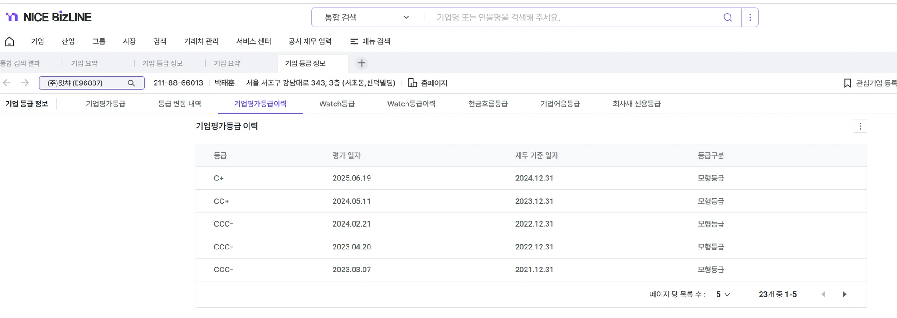Go to home via house icon
Viewport: 897px width, 318px height.
coord(9,41)
